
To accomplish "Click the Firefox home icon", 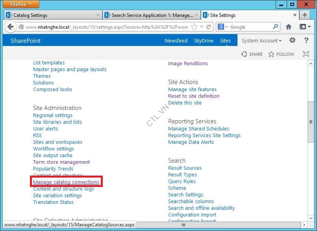I will click(289, 27).
